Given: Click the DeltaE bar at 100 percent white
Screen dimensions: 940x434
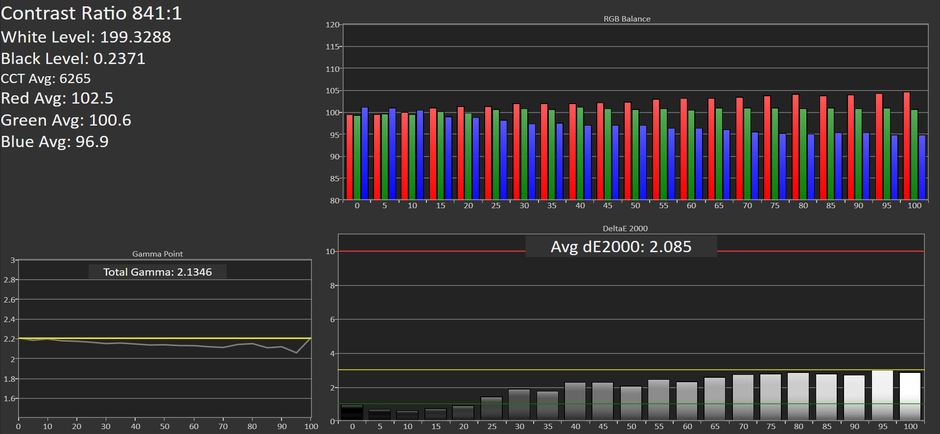Looking at the screenshot, I should pos(911,396).
